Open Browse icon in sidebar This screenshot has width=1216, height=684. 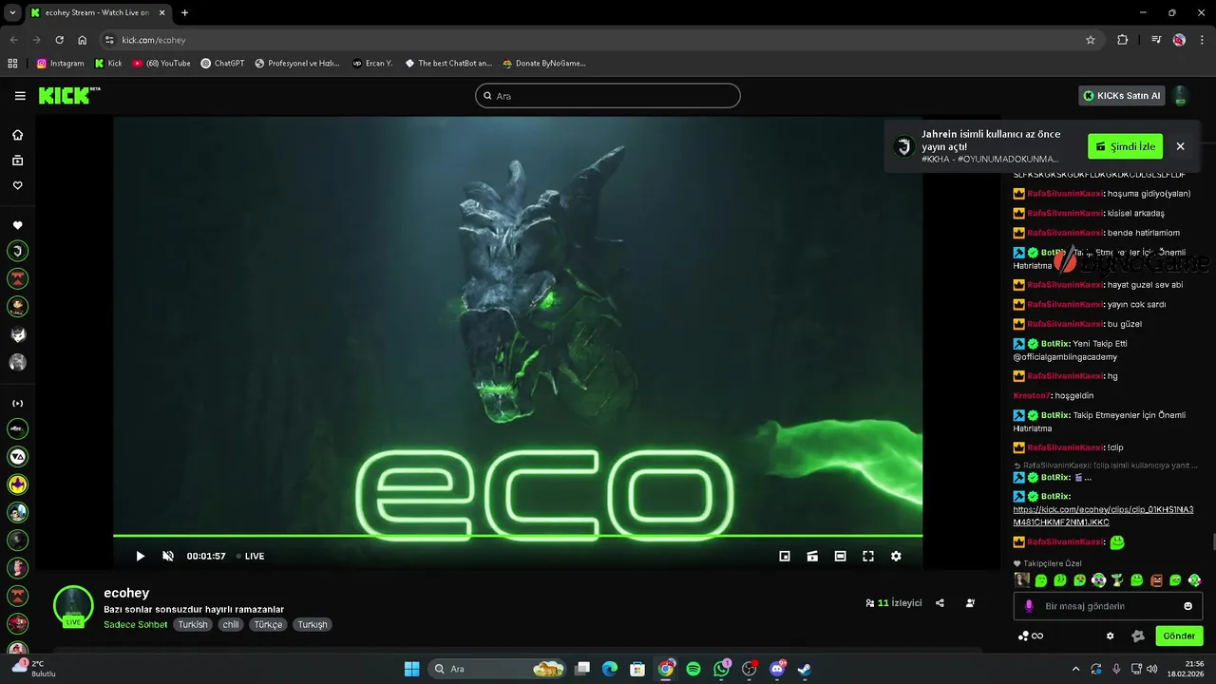click(17, 161)
